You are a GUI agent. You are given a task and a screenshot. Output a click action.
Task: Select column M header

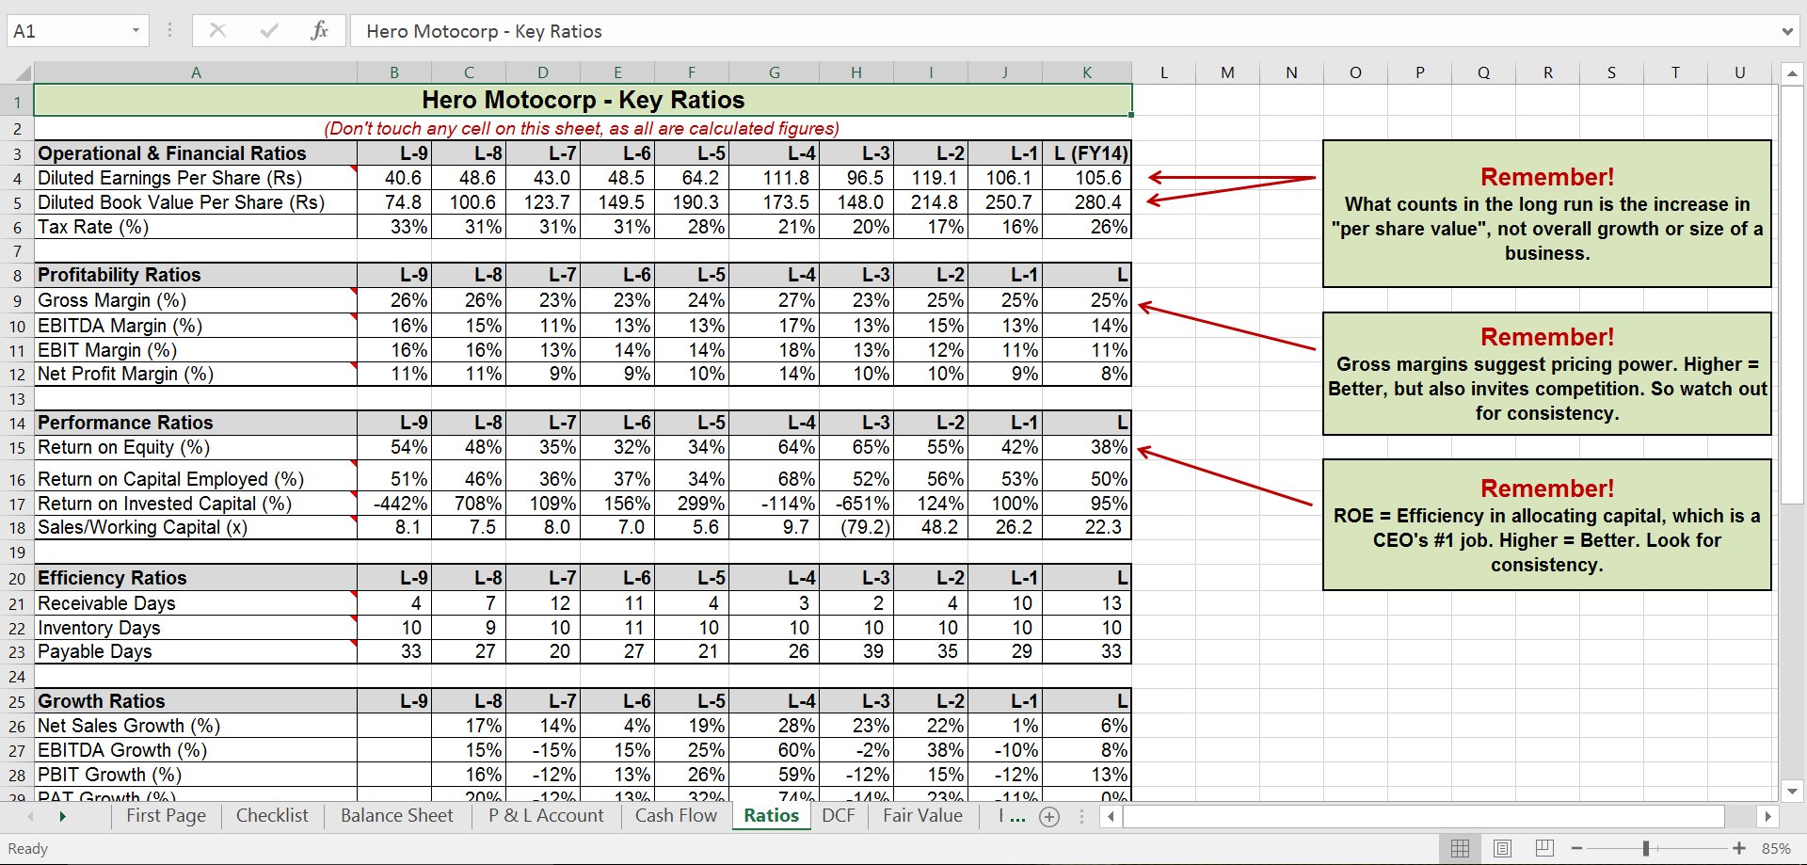(1227, 72)
